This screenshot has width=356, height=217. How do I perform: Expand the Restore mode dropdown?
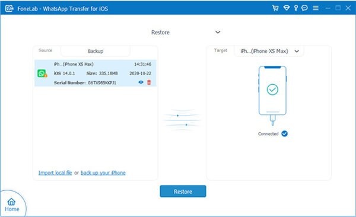(218, 32)
